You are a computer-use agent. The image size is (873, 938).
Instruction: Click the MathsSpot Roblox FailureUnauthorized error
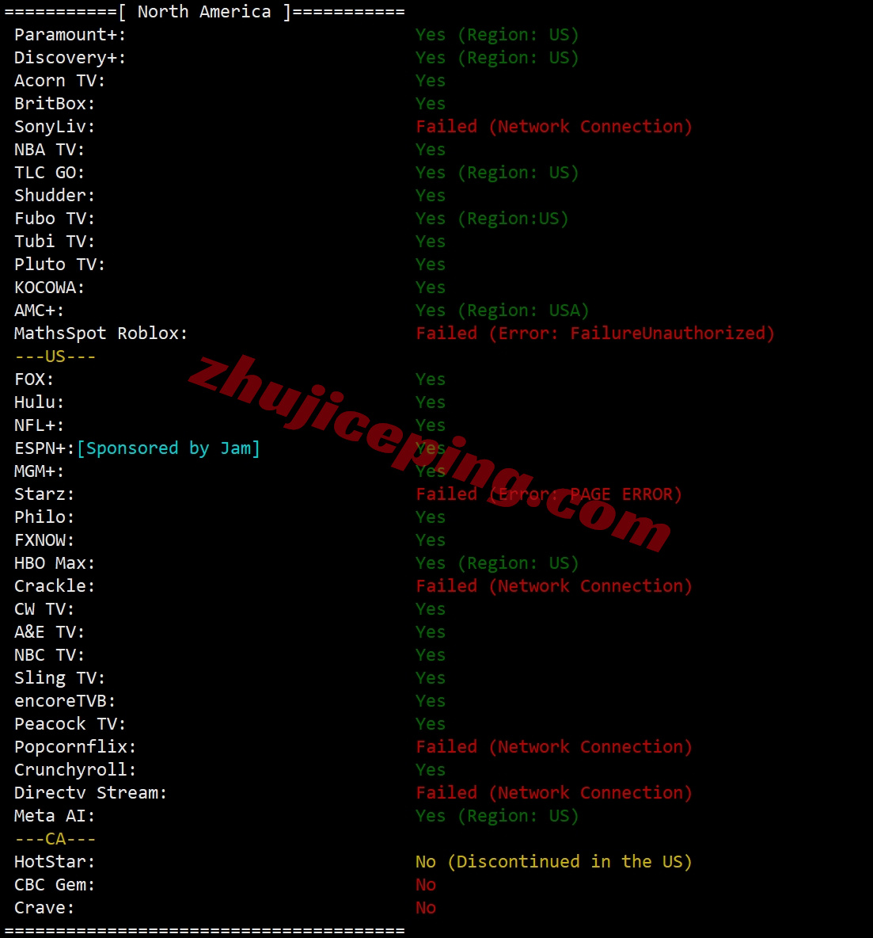[595, 334]
